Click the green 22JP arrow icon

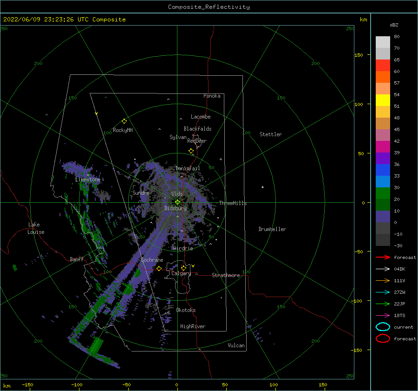[383, 304]
